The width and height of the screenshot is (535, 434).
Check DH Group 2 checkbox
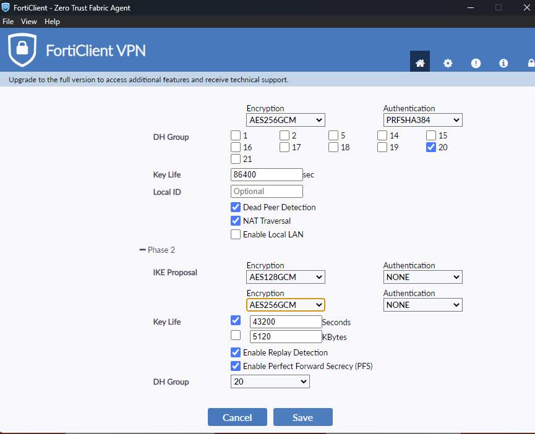(285, 135)
